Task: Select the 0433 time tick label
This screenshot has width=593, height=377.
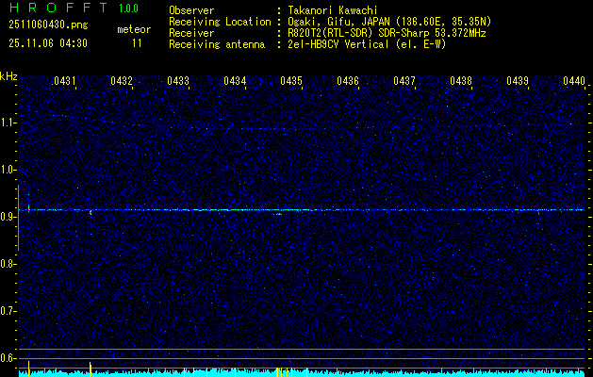Action: pyautogui.click(x=178, y=82)
